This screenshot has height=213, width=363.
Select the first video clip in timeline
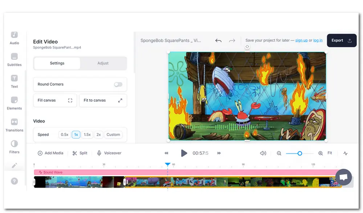(79, 182)
